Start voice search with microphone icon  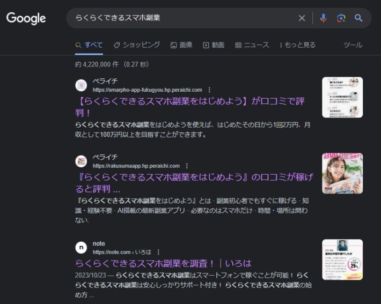click(x=323, y=18)
